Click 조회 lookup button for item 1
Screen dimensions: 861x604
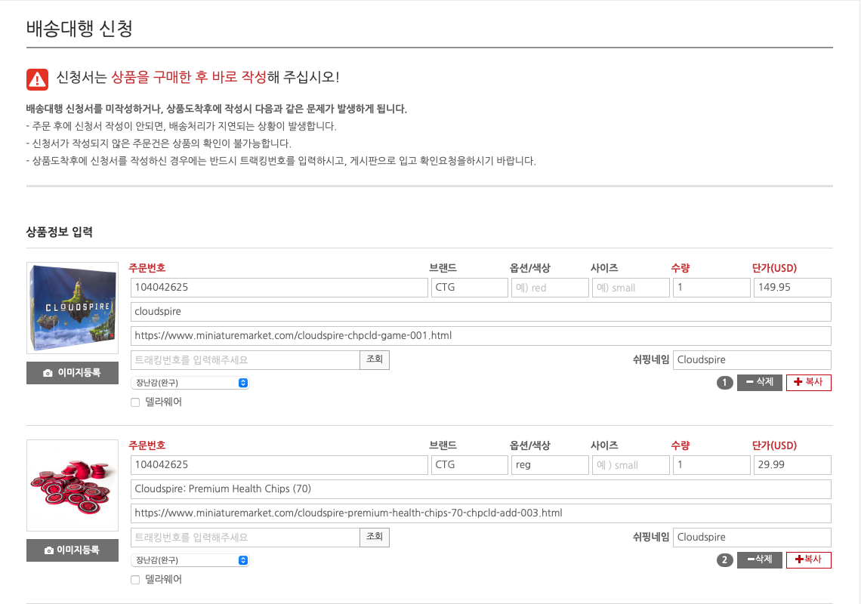375,360
